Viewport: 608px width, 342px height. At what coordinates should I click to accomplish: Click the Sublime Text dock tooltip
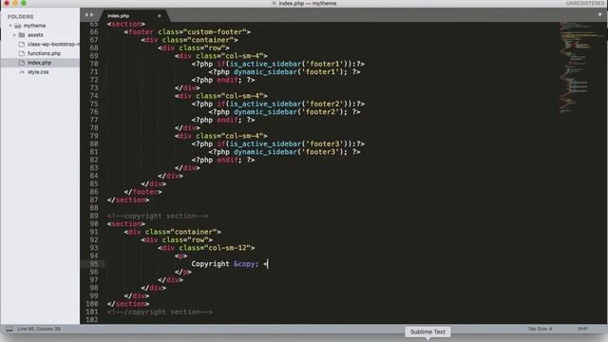(x=427, y=332)
